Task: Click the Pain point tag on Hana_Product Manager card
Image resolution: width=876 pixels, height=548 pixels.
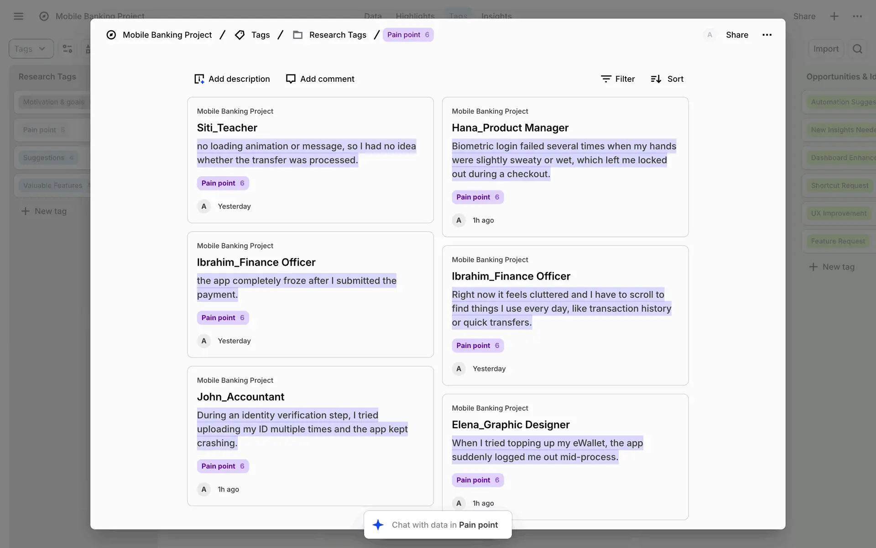Action: pos(477,197)
